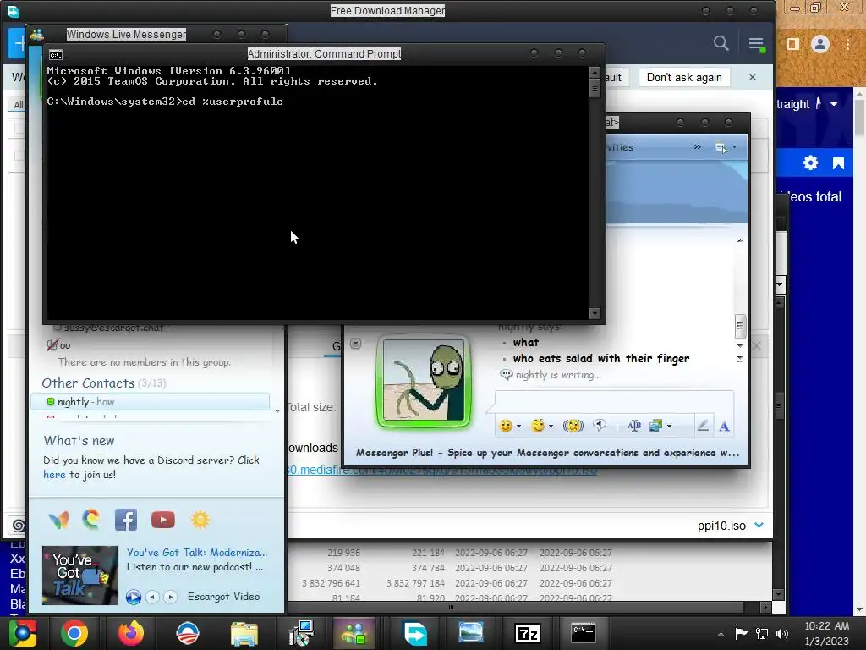Screen dimensions: 866x650
Task: Play the Escargot Video podcast
Action: click(x=133, y=597)
